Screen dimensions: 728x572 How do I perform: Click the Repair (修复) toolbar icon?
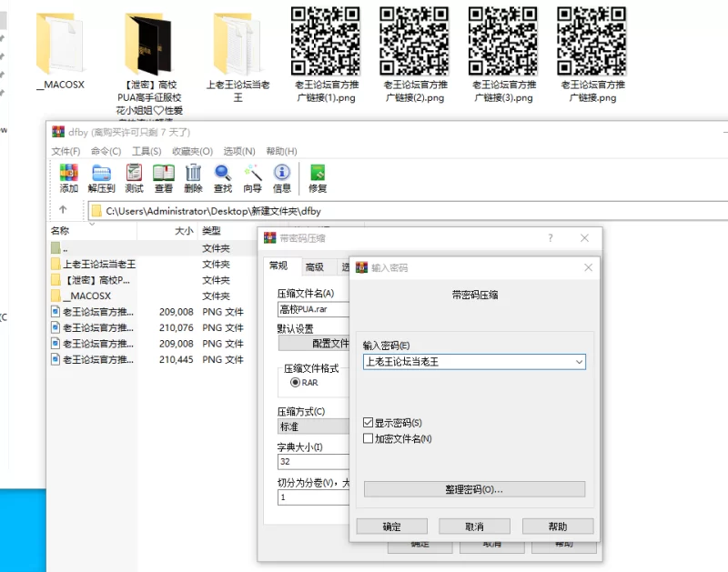318,178
